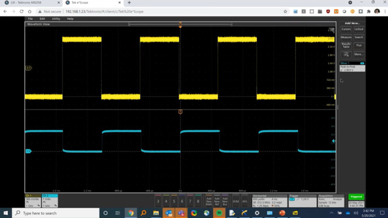The height and width of the screenshot is (218, 388).
Task: Click the zoom icon at waveform corner
Action: point(331,30)
